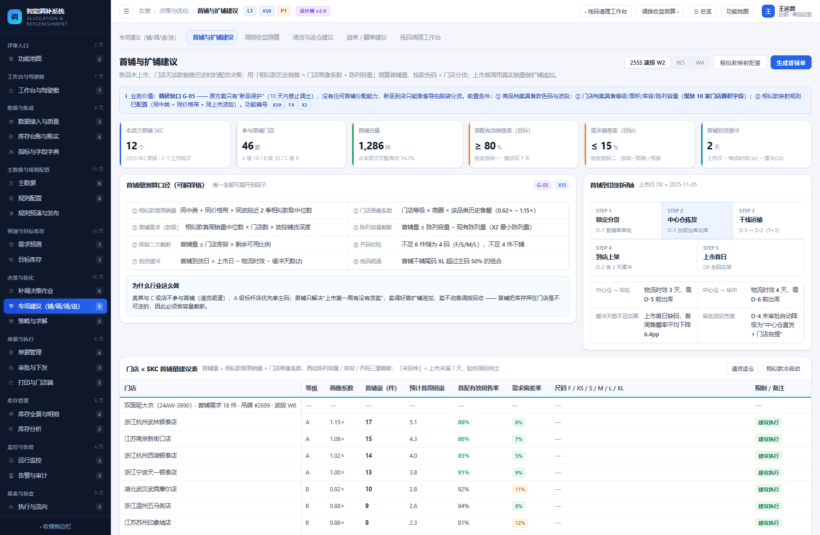Collapse 决策与优化 sidebar section

pos(55,278)
